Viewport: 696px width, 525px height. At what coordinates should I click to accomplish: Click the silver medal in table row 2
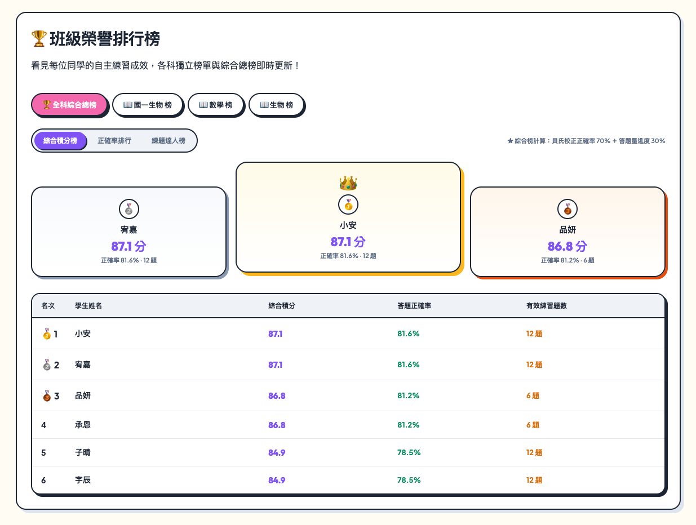(47, 365)
